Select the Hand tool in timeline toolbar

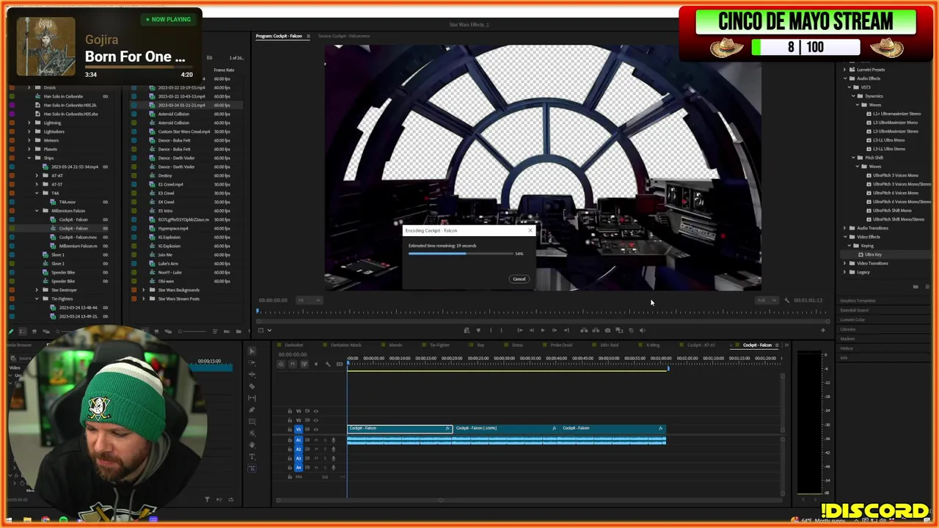pos(252,445)
